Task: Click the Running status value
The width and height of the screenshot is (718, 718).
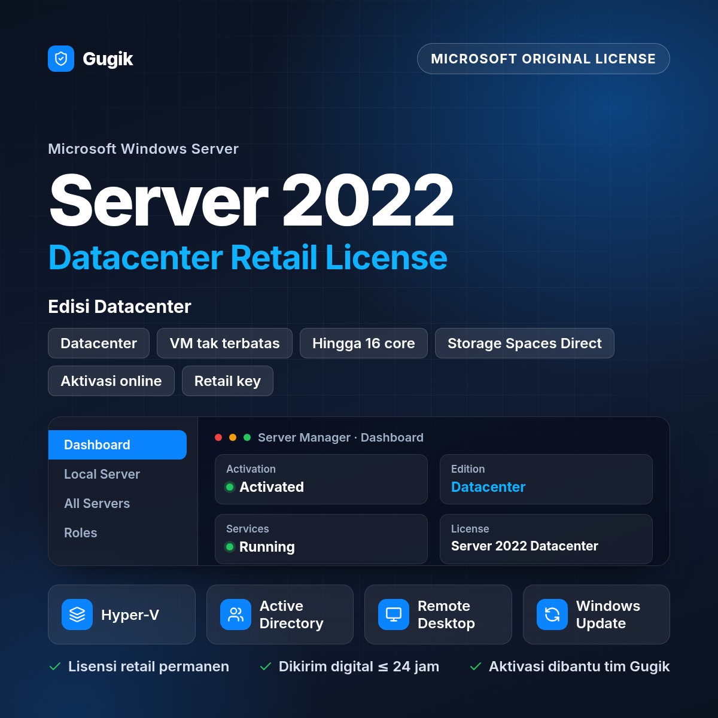Action: (x=267, y=547)
